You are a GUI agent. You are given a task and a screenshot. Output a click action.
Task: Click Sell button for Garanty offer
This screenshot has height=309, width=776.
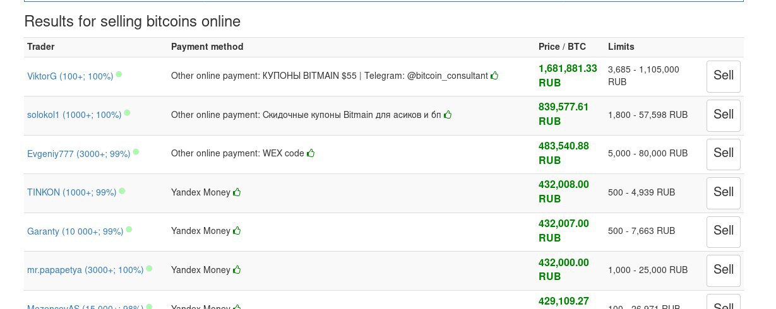(724, 231)
